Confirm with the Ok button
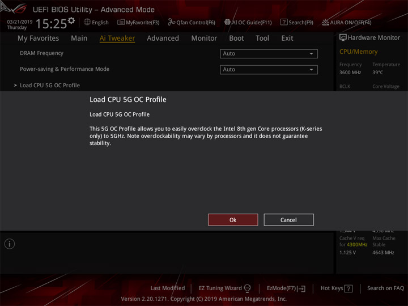Image resolution: width=408 pixels, height=306 pixels. click(x=233, y=220)
